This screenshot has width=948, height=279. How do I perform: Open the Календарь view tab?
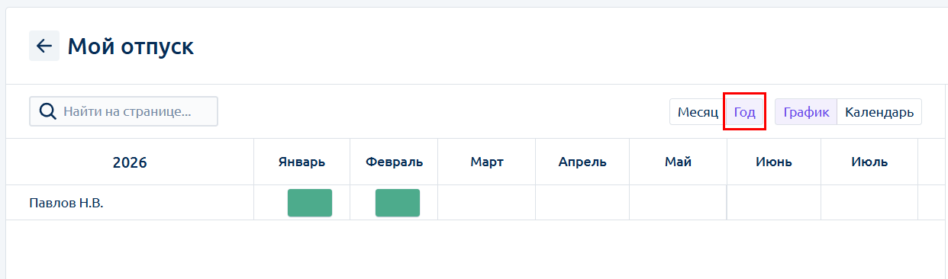879,112
